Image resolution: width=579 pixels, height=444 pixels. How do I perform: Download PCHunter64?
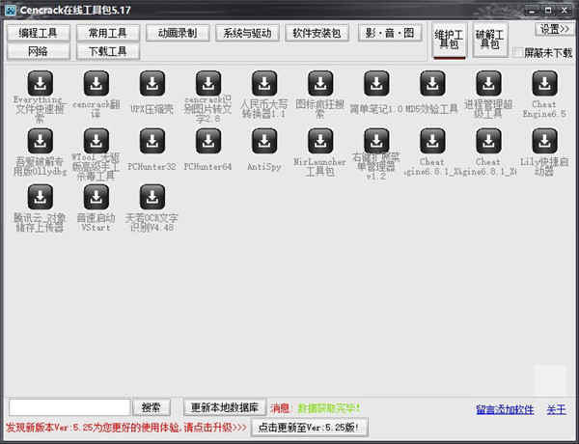click(x=208, y=141)
